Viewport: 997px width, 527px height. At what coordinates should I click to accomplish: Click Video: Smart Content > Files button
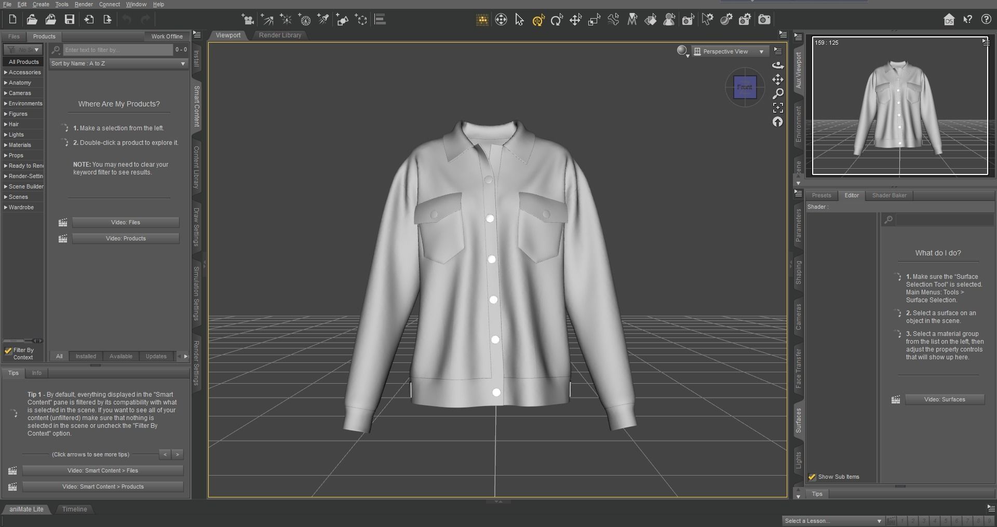pyautogui.click(x=103, y=470)
